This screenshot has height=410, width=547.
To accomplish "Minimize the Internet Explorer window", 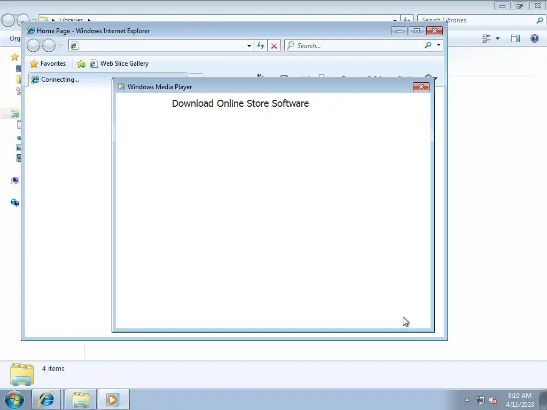I will coord(400,31).
